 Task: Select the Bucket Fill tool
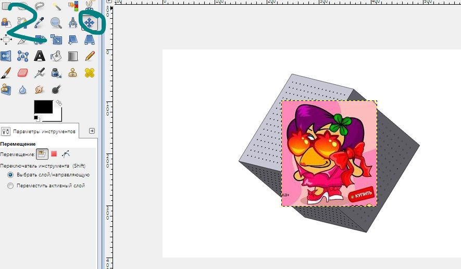pos(56,56)
